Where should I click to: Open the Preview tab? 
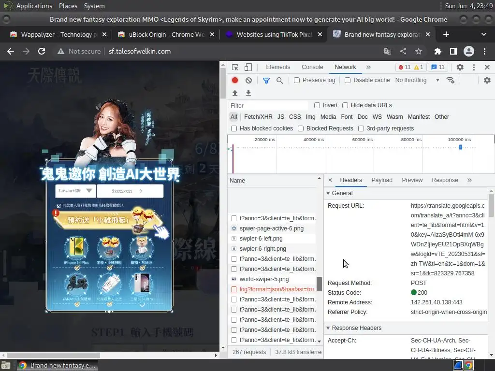pos(412,180)
